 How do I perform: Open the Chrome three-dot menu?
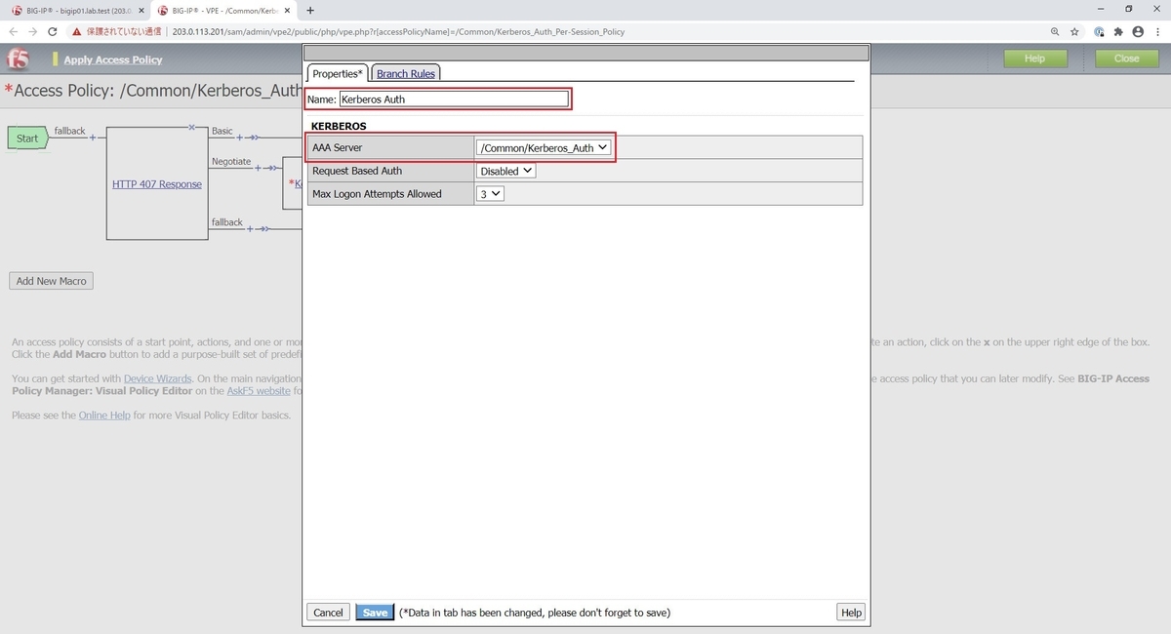click(1157, 31)
